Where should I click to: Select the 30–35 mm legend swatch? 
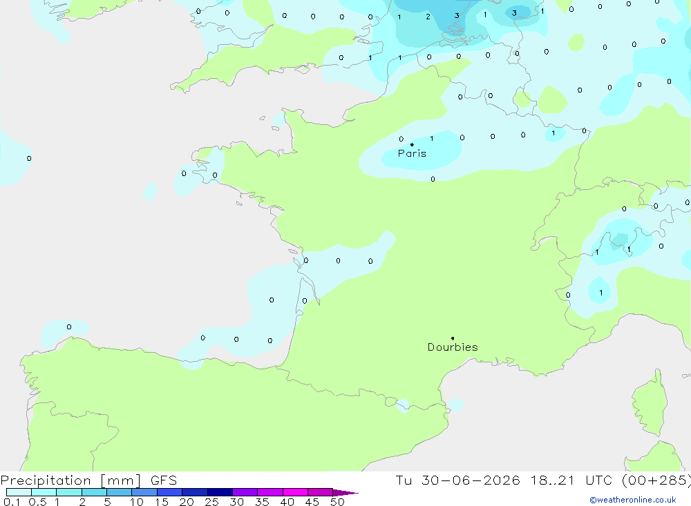click(x=245, y=492)
